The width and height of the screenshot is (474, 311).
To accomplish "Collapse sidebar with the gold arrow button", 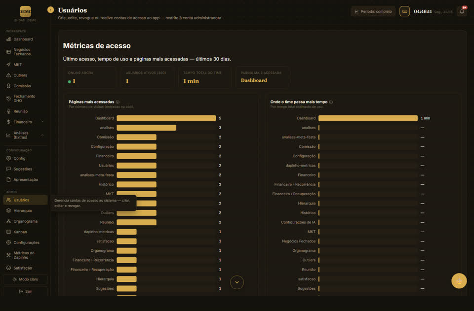I will [x=50, y=10].
